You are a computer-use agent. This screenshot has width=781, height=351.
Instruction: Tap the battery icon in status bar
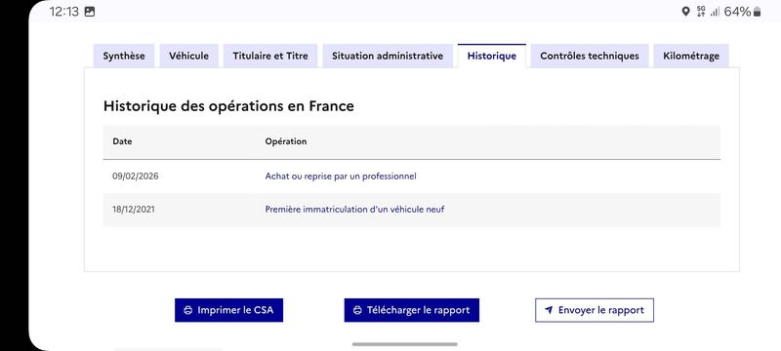pos(758,12)
